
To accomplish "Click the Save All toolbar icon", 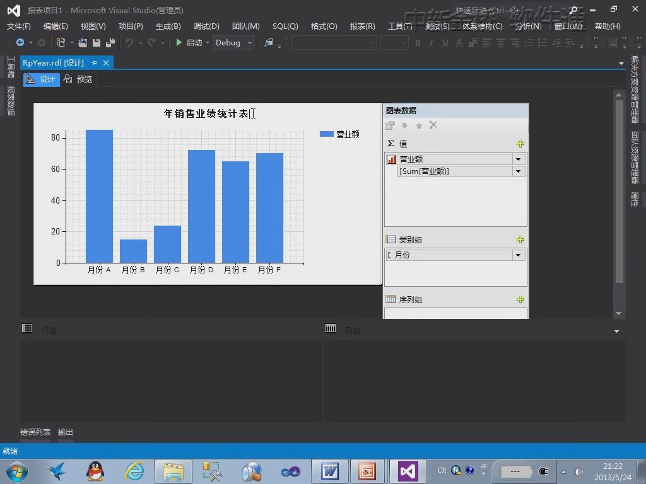I will click(x=110, y=42).
